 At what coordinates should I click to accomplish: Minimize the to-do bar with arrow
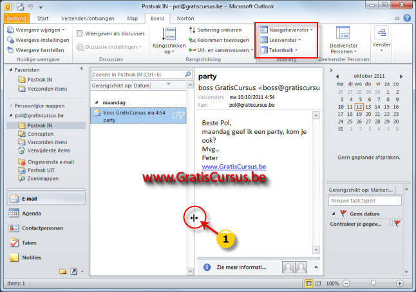(x=331, y=70)
